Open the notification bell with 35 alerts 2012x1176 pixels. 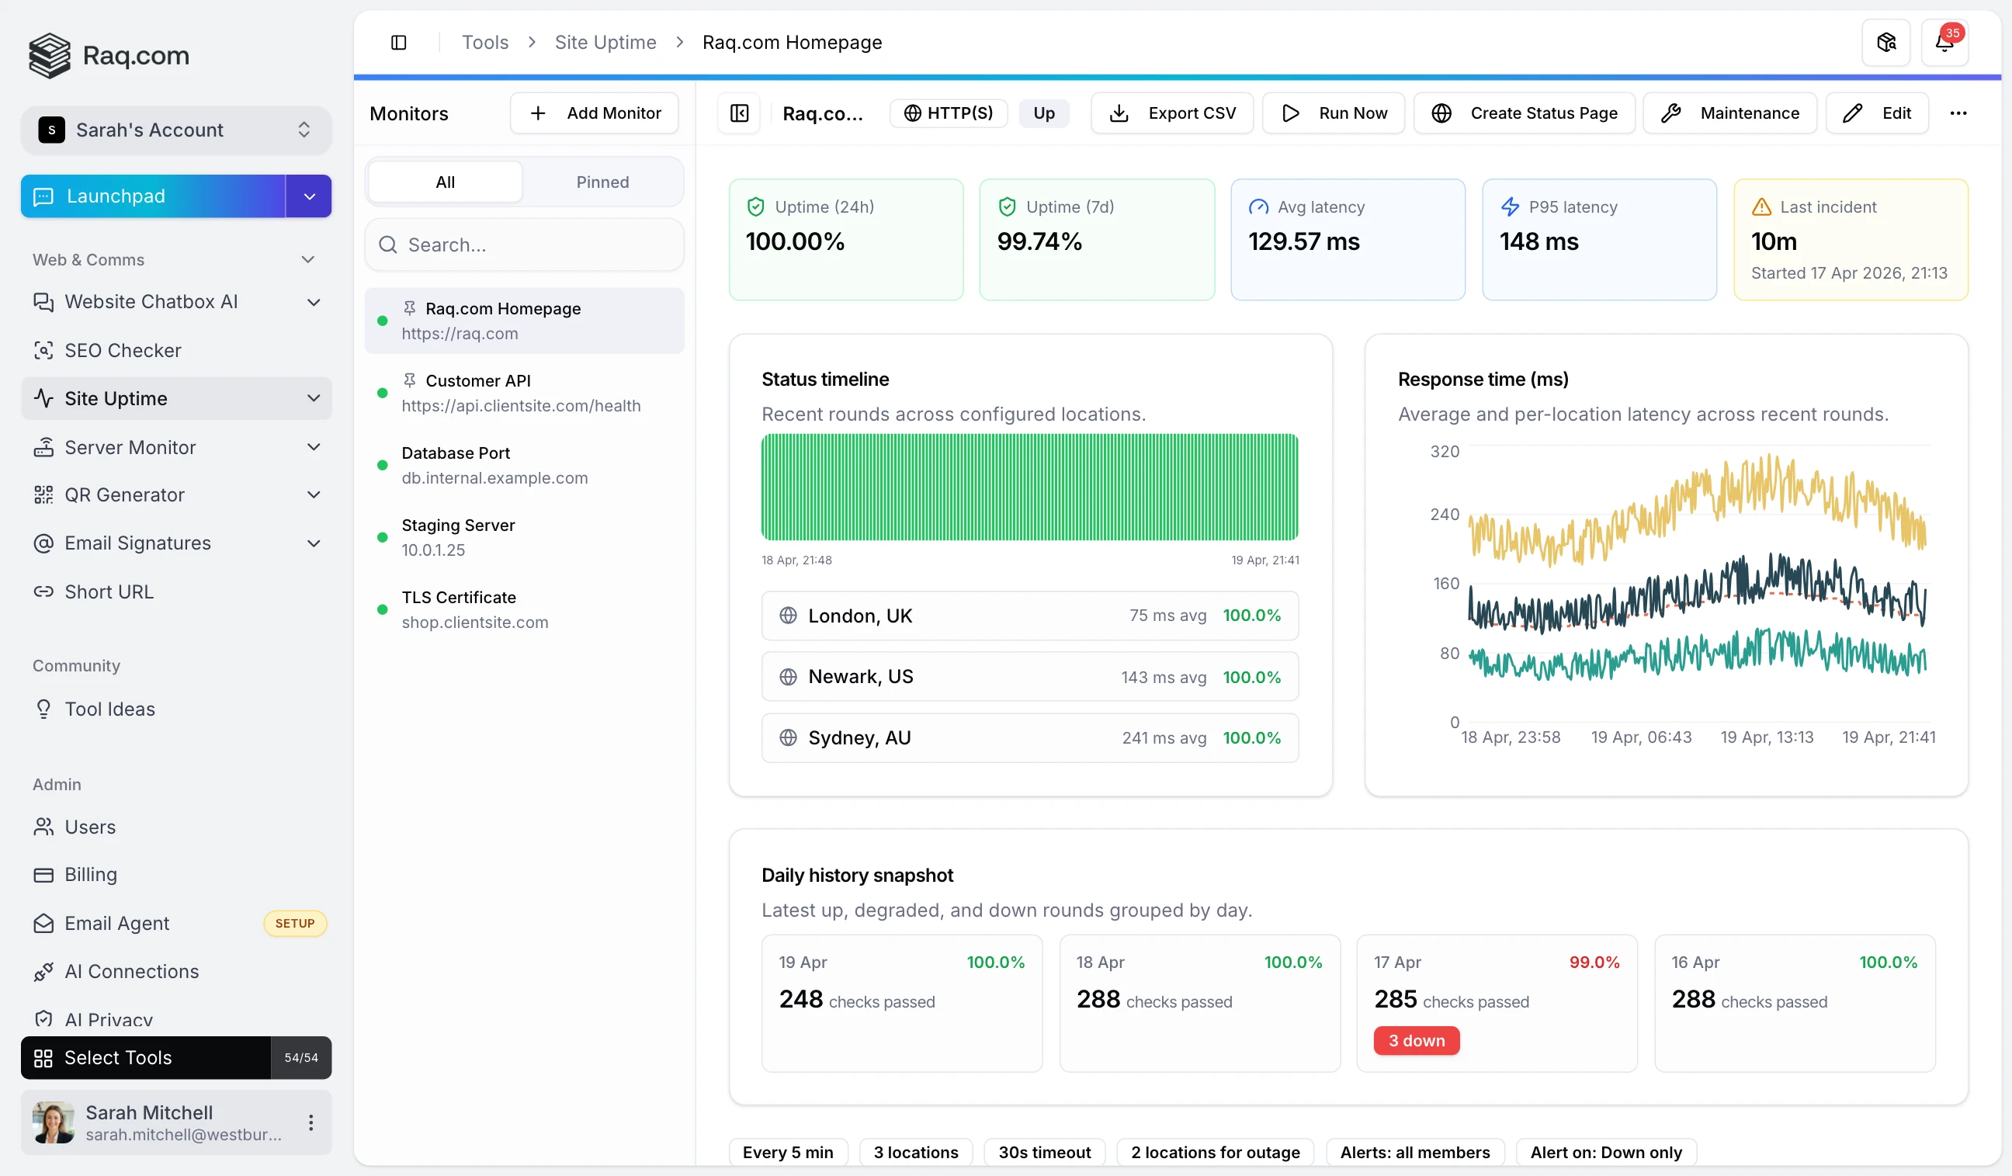tap(1946, 41)
